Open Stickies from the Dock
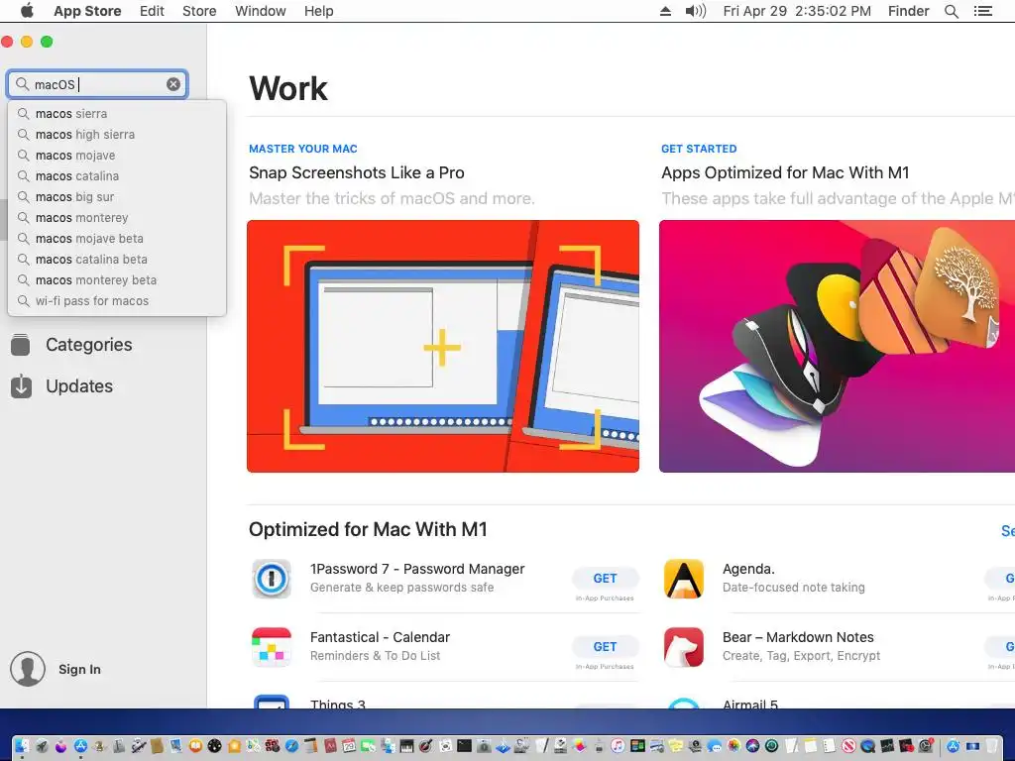The height and width of the screenshot is (761, 1015). pyautogui.click(x=676, y=746)
